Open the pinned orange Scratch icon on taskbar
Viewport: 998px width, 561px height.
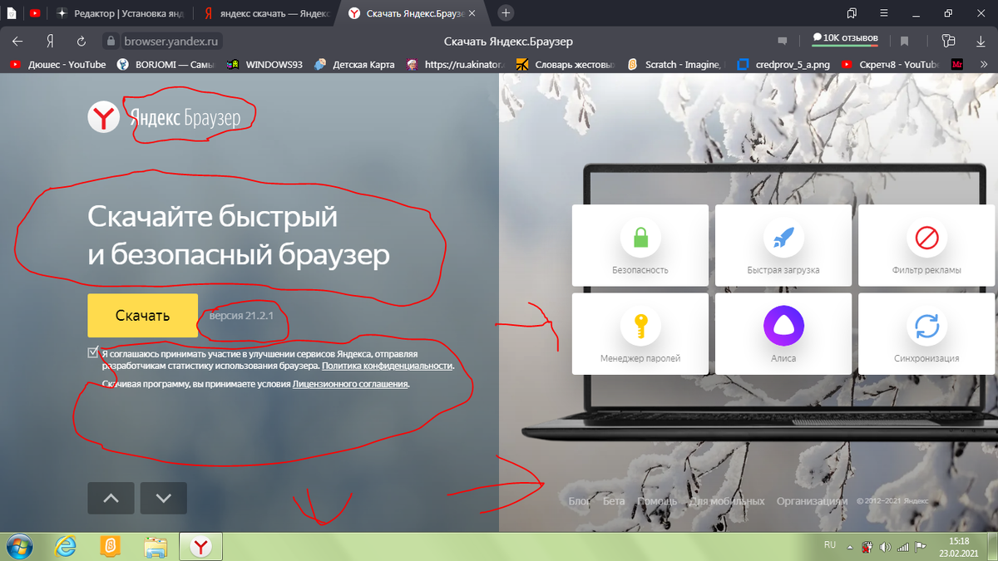(109, 547)
